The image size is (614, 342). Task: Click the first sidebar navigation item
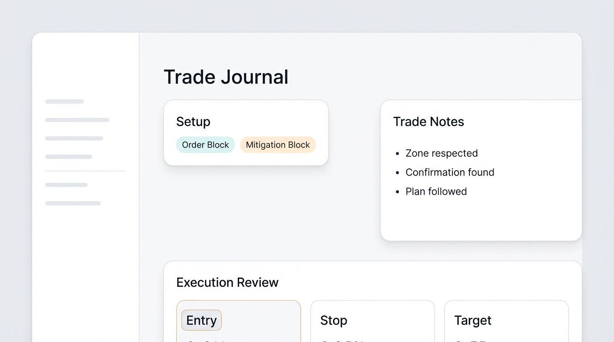point(64,102)
